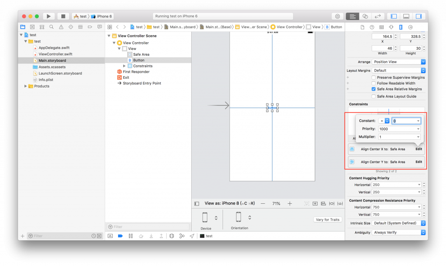Open the related items grid icon
This screenshot has width=446, height=266.
[110, 27]
